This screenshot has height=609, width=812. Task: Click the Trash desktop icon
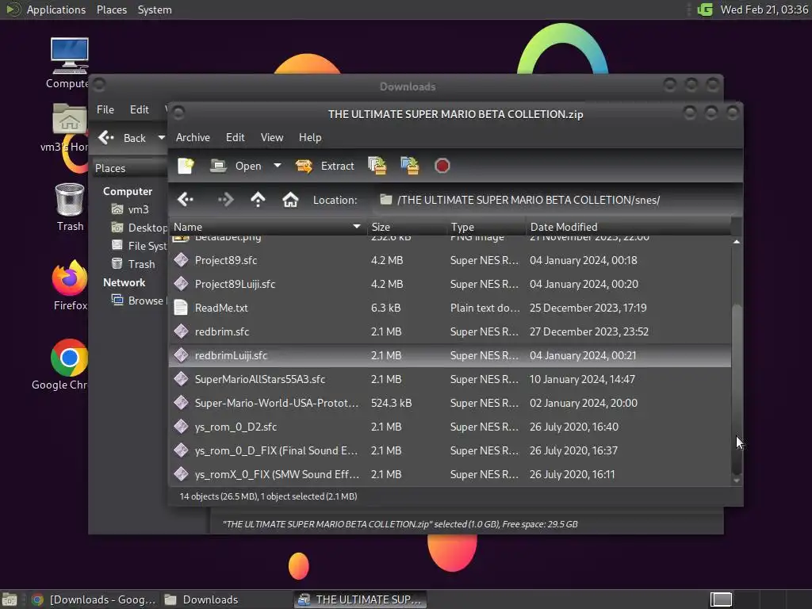point(70,199)
